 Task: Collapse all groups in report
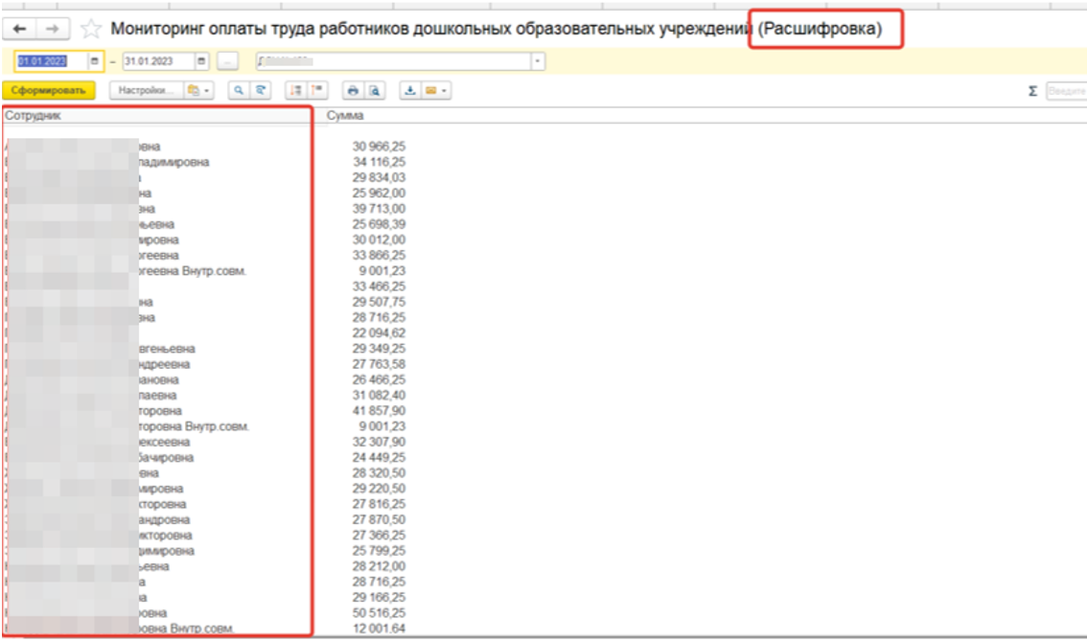coord(313,90)
